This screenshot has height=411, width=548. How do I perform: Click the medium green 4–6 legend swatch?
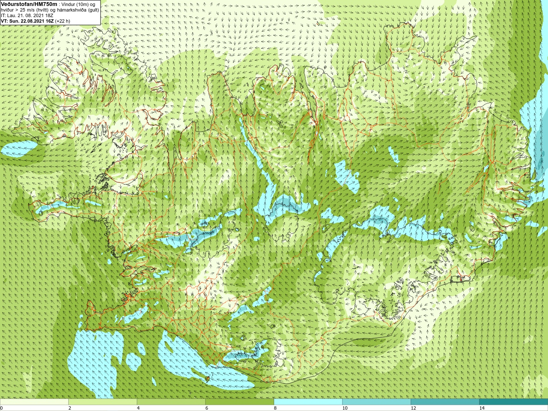point(171,402)
